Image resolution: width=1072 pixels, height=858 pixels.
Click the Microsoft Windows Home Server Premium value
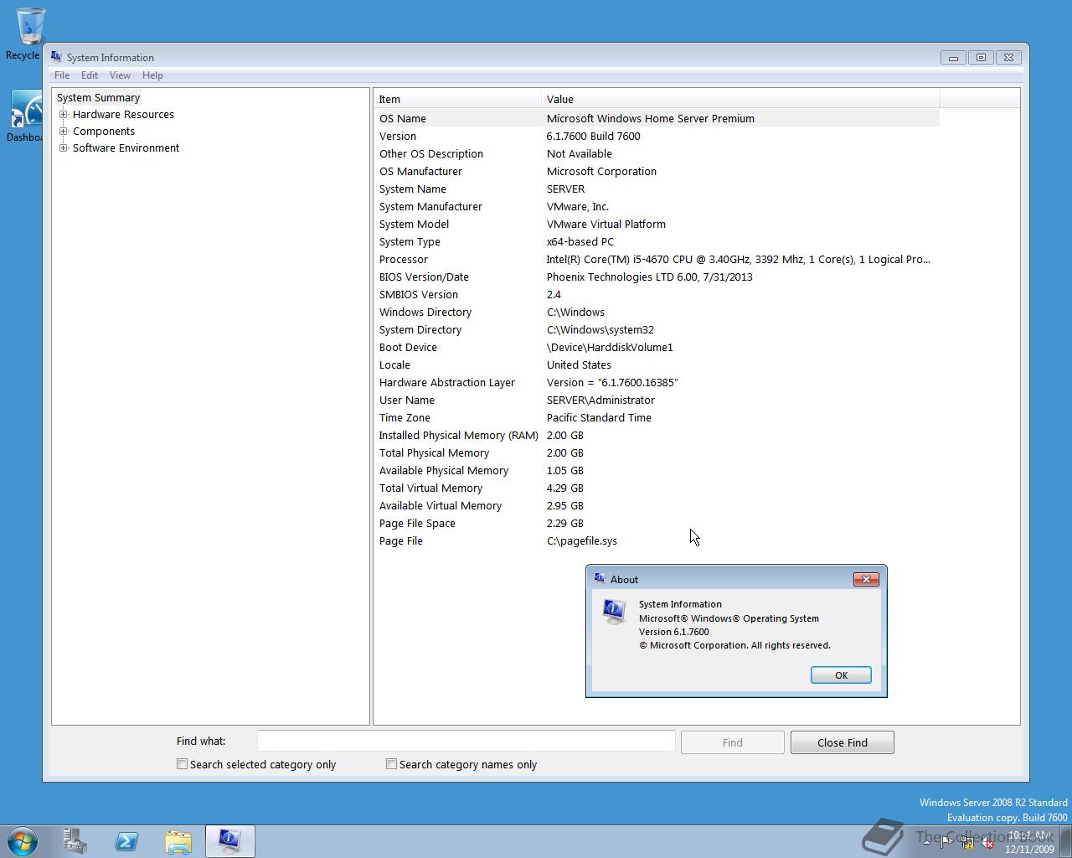click(x=651, y=118)
